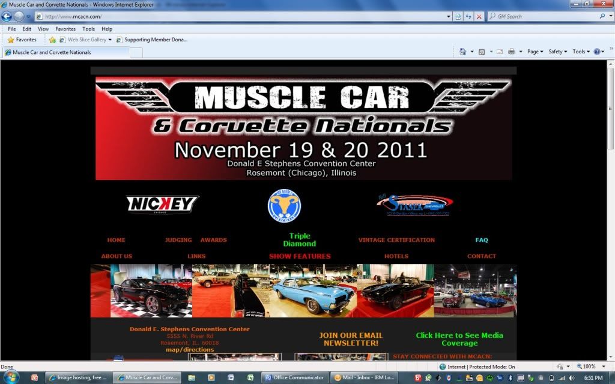Click the Compatibility View icon

(x=458, y=17)
